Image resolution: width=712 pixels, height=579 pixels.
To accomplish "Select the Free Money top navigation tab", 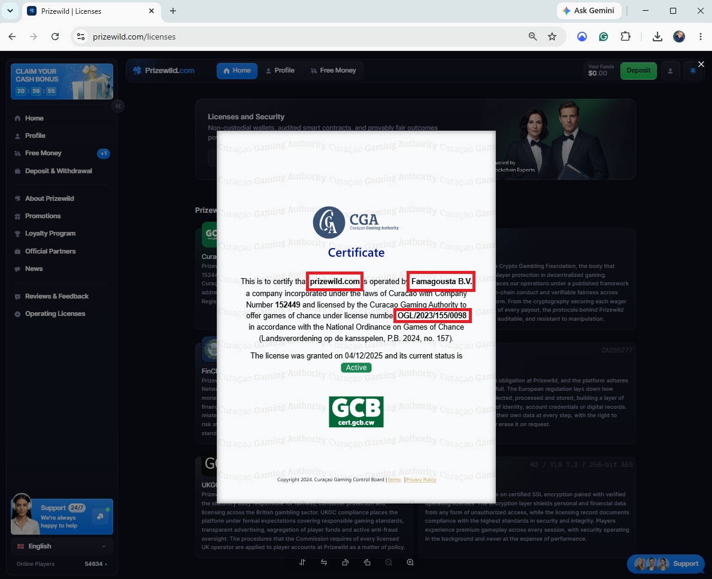I will click(x=333, y=71).
